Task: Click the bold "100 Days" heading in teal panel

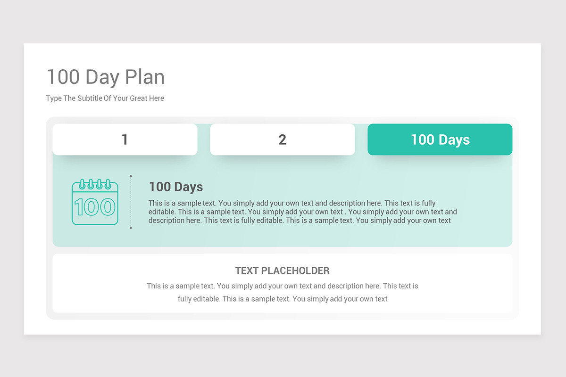Action: (176, 187)
